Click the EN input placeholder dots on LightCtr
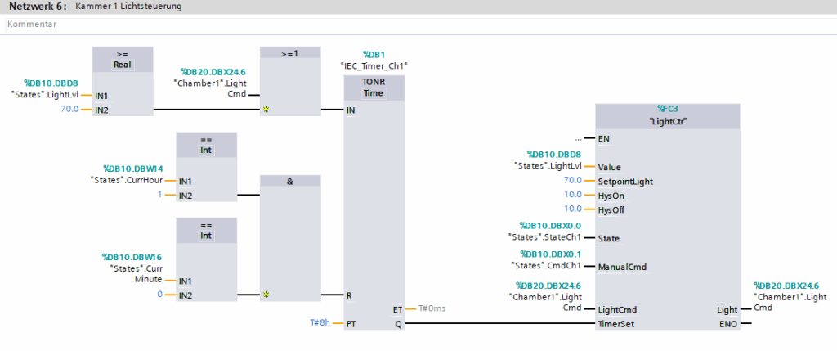This screenshot has width=837, height=351. pos(578,138)
